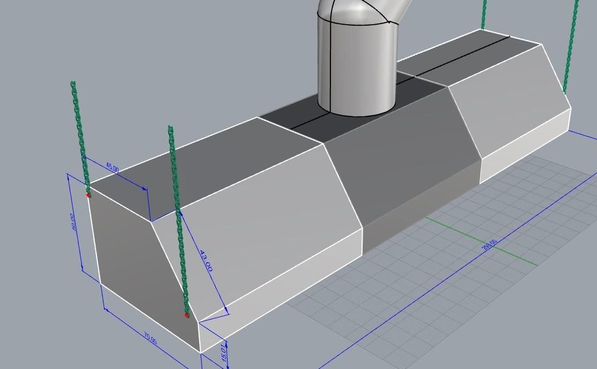This screenshot has width=597, height=369.
Task: Pick the red point at the chain nearest the 43.00 label
Action: [x=186, y=315]
